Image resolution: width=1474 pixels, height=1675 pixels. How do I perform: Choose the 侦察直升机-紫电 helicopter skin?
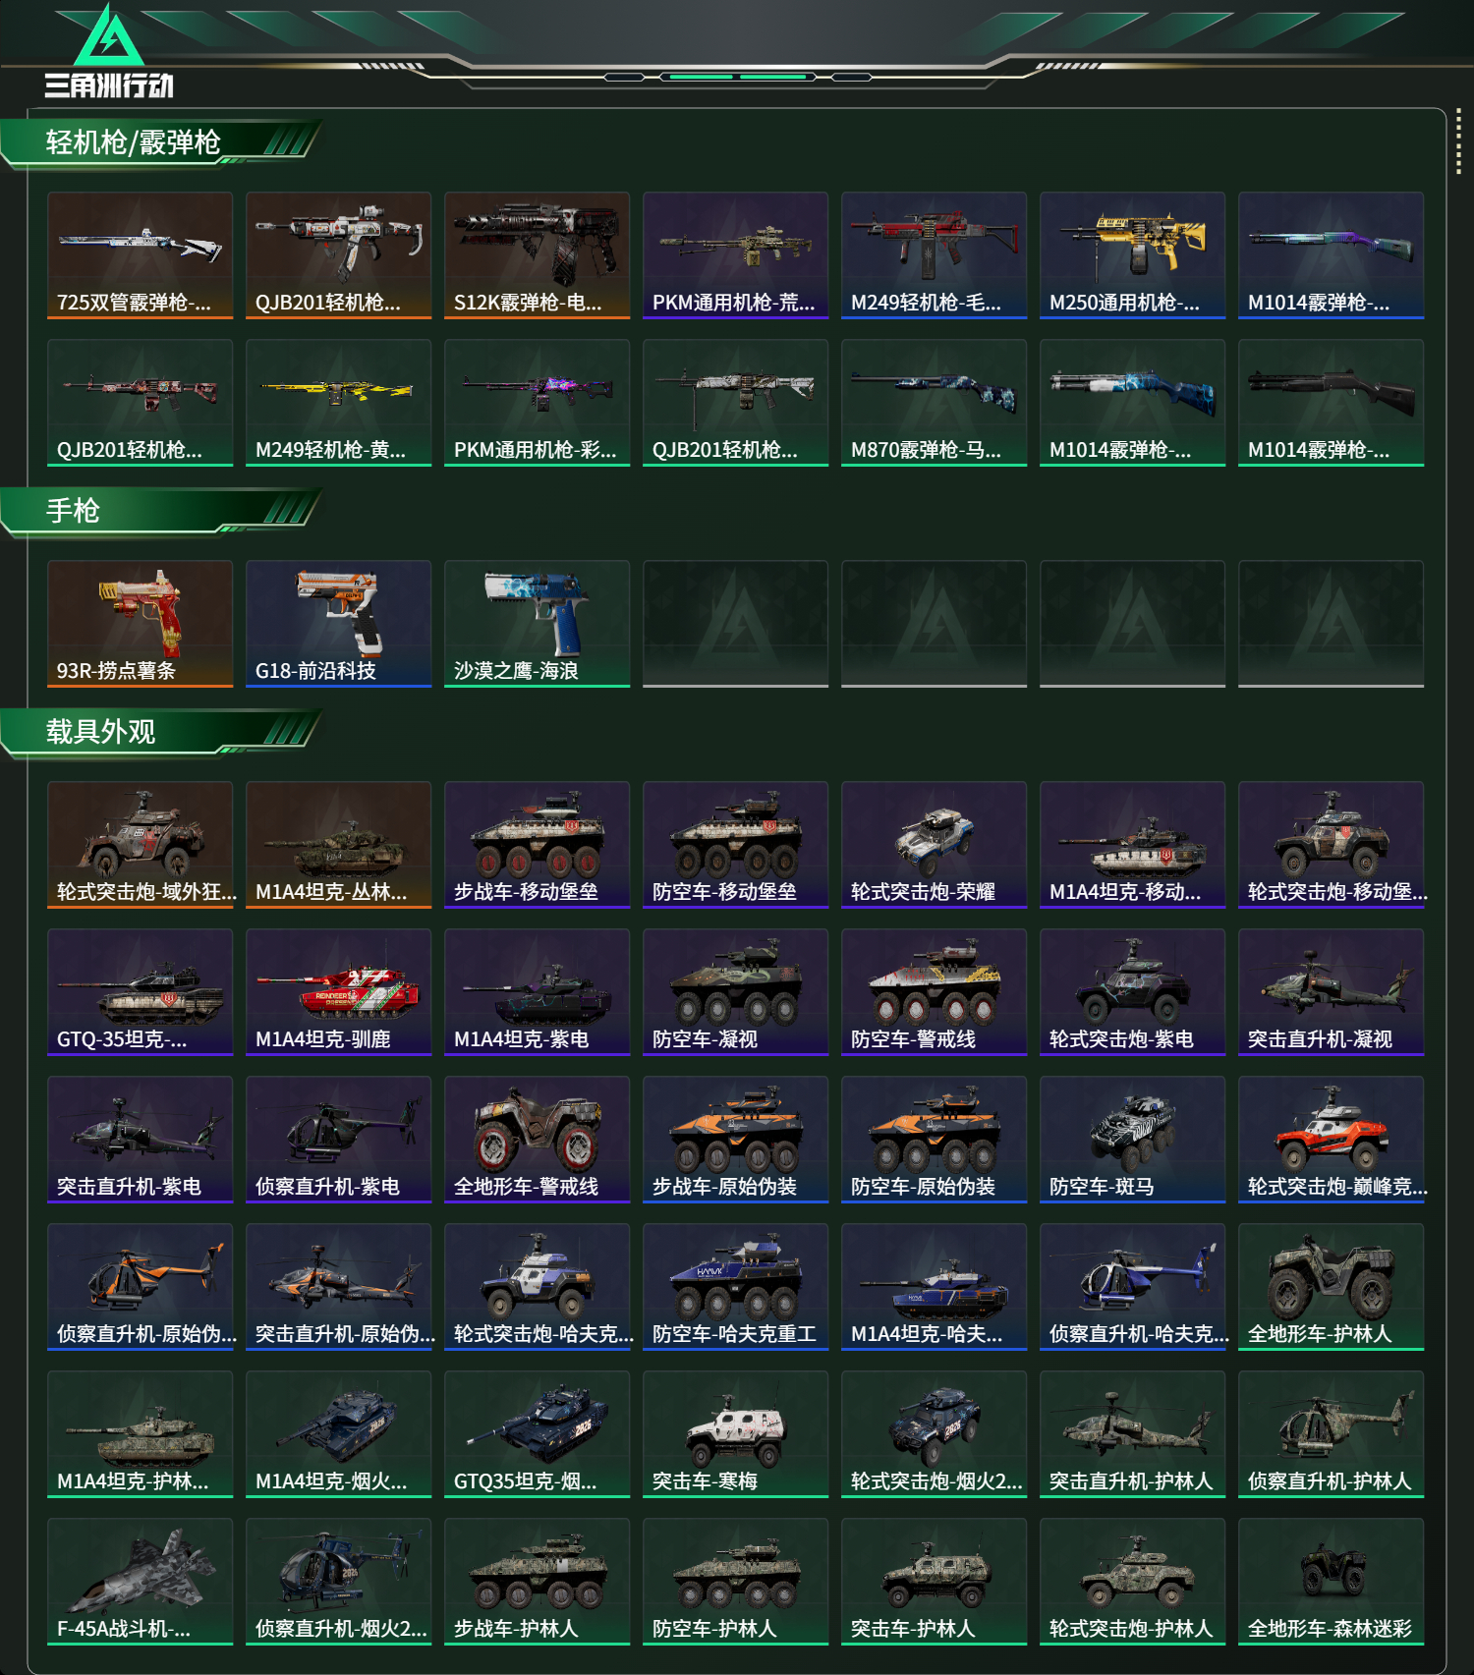point(339,1139)
